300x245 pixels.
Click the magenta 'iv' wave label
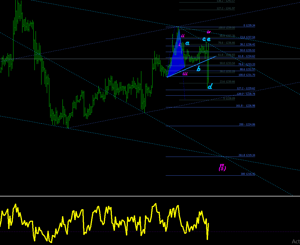pyautogui.click(x=209, y=32)
